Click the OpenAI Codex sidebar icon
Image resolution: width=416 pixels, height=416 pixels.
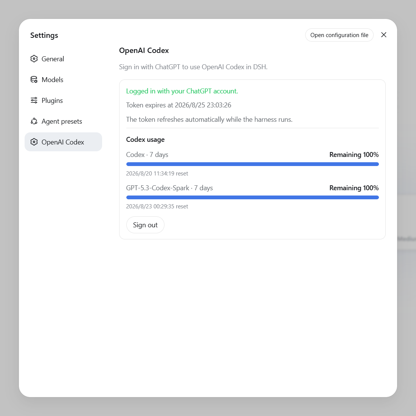pyautogui.click(x=34, y=142)
